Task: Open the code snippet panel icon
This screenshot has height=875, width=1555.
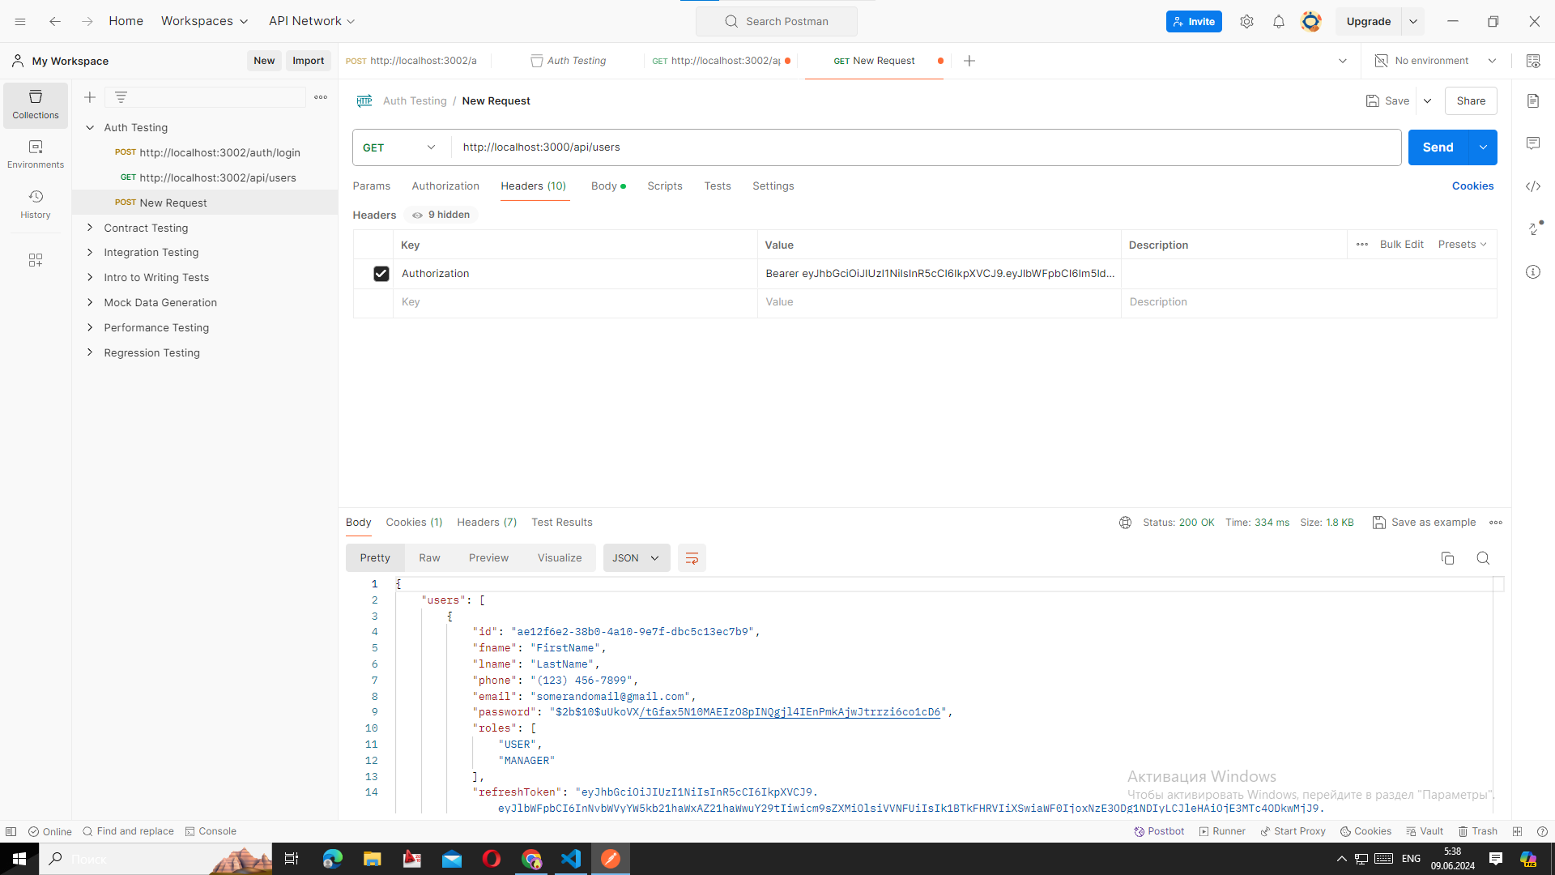Action: point(1533,186)
